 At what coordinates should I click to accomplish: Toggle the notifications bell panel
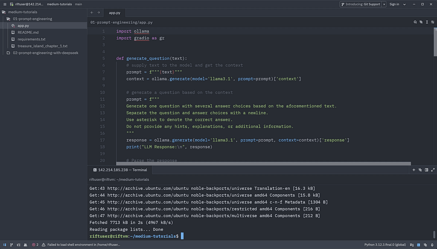pos(432,245)
